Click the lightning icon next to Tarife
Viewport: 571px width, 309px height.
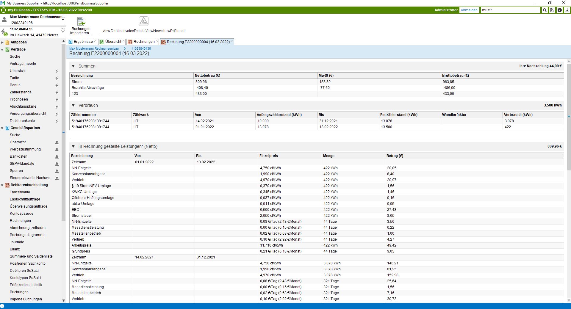click(x=57, y=78)
